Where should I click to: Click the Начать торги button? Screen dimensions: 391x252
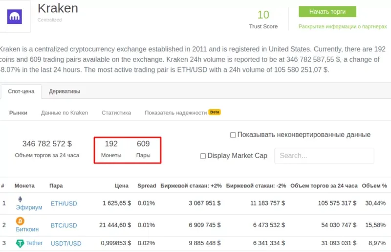pyautogui.click(x=327, y=12)
